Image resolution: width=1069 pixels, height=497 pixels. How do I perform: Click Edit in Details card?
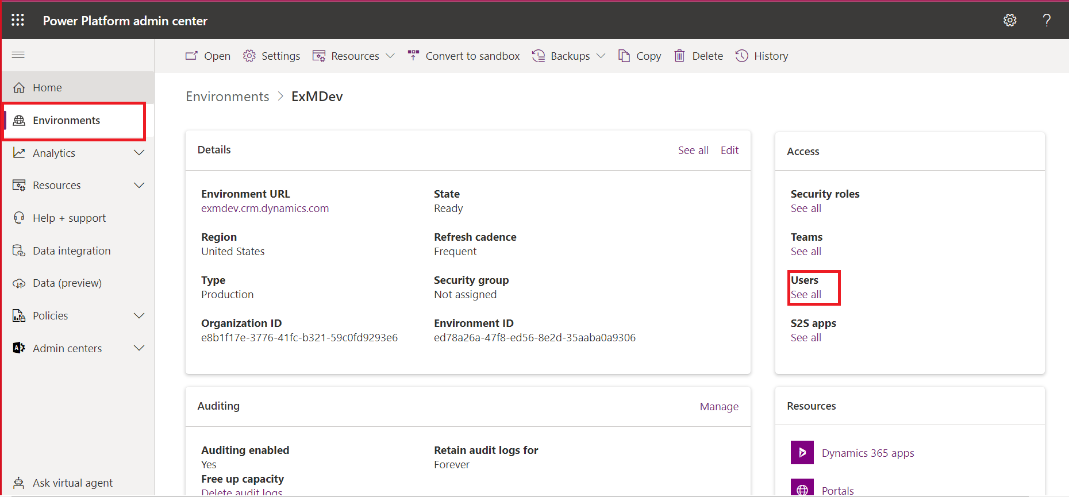(729, 150)
